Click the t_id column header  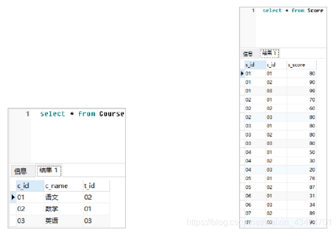tap(96, 186)
